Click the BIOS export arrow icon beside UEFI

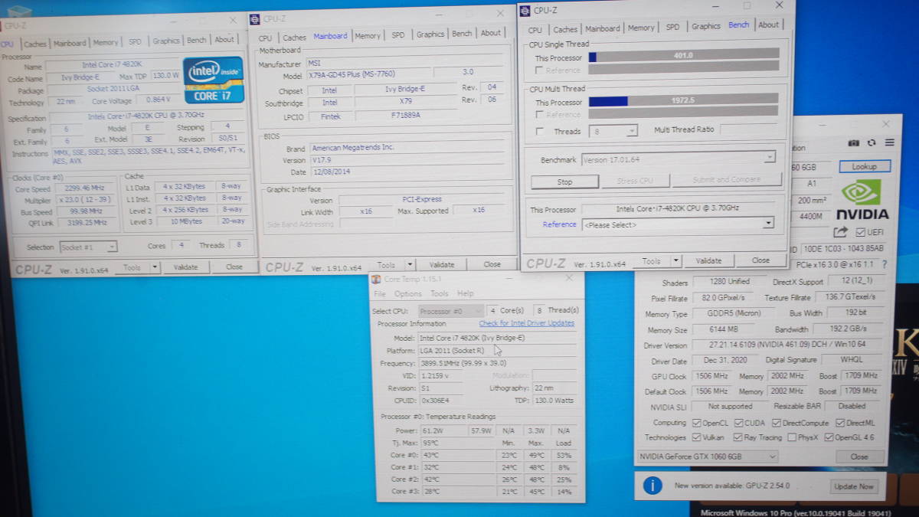pyautogui.click(x=840, y=232)
